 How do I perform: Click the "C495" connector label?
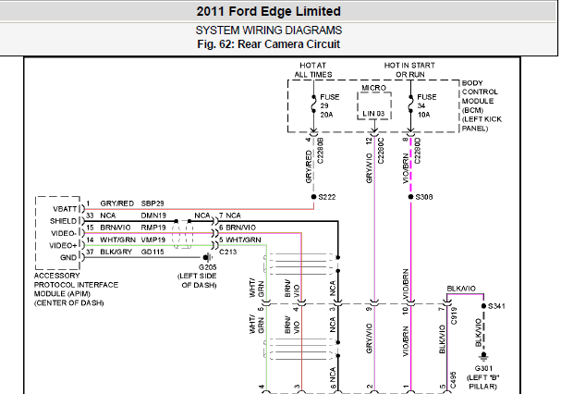453,380
